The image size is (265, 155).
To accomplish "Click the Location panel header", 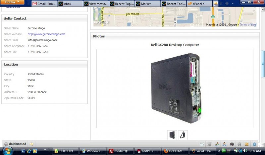I will click(x=44, y=64).
